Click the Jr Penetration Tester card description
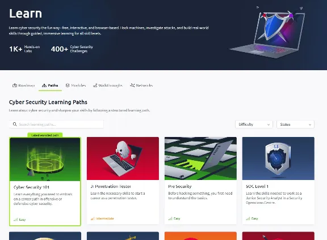The image size is (327, 240). coord(118,195)
